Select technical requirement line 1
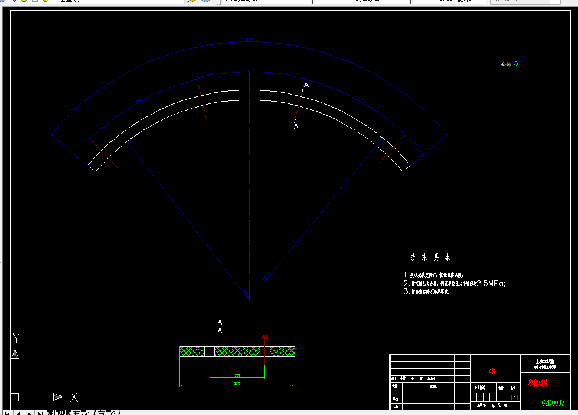The width and height of the screenshot is (578, 415). pos(433,275)
